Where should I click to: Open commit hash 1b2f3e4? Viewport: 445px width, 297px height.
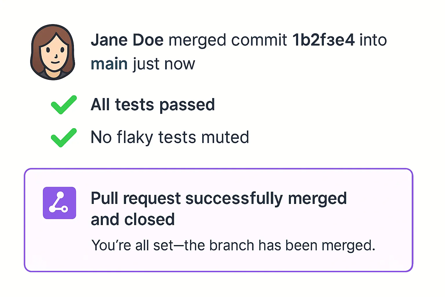point(323,40)
